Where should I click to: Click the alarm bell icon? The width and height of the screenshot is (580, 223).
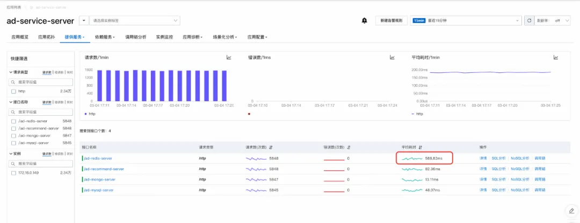(364, 21)
